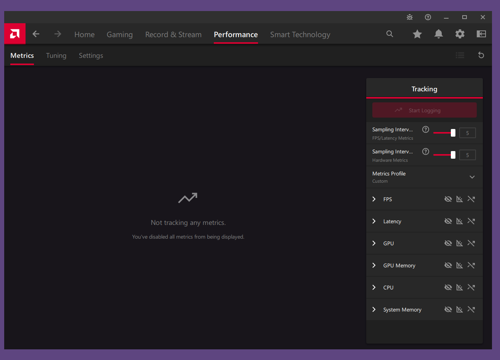Toggle graph display for System Memory row
This screenshot has height=360, width=500.
pos(460,309)
